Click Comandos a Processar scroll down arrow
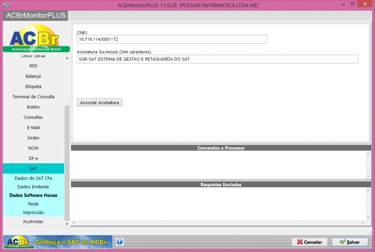The width and height of the screenshot is (375, 252). click(368, 176)
